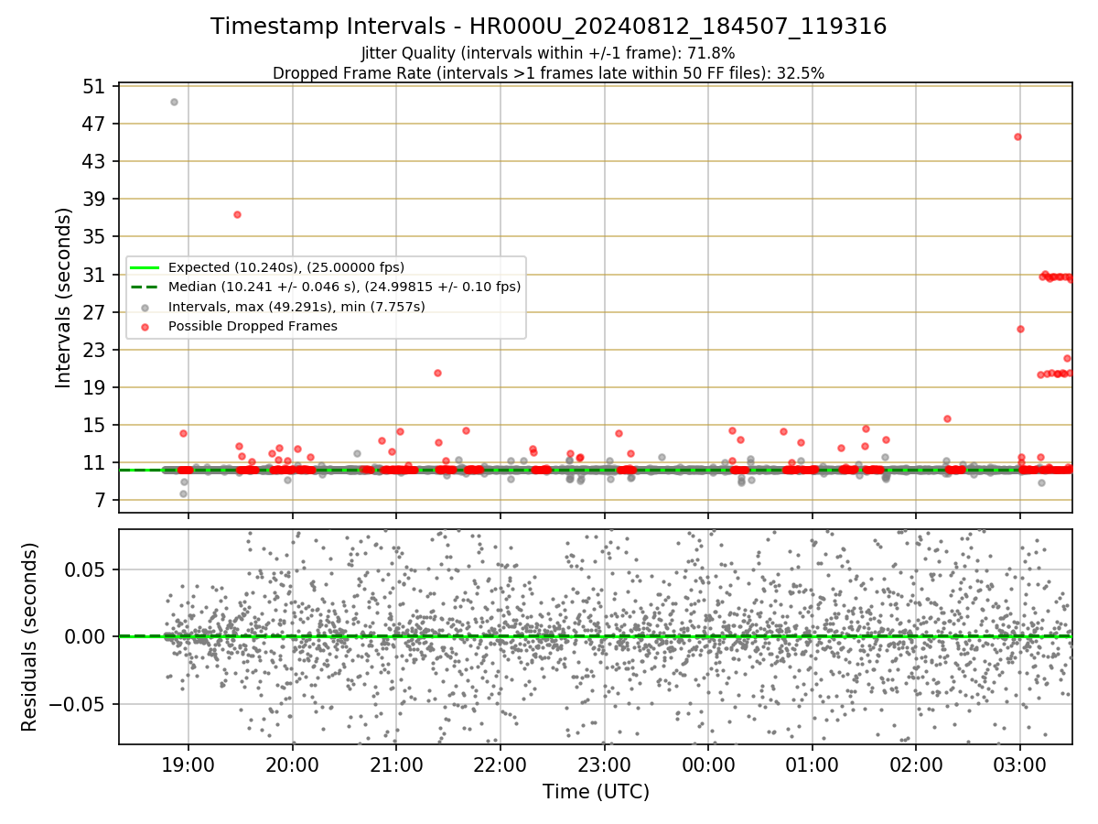
Task: Click the x-axis time tick 19:00
Action: pyautogui.click(x=188, y=764)
